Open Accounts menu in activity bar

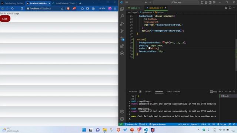click(x=122, y=112)
